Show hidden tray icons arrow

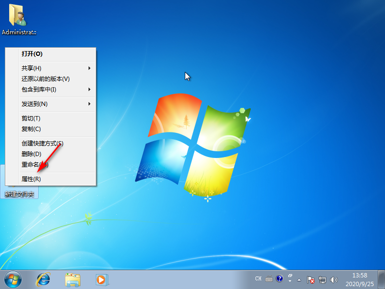[x=299, y=279]
